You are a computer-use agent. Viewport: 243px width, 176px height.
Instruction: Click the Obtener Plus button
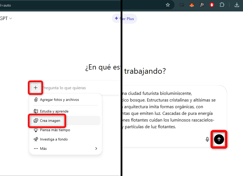coord(124,18)
